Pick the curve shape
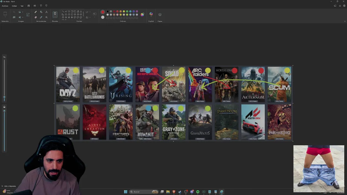The width and height of the screenshot is (347, 195). [x=66, y=11]
